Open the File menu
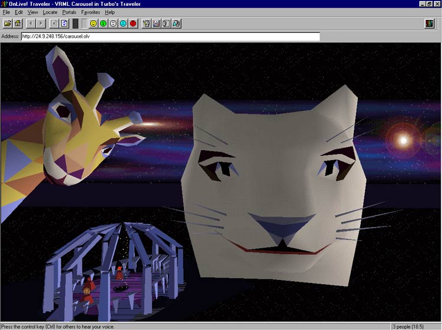 [6, 12]
